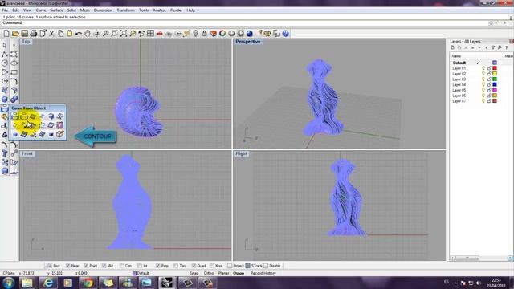Open the Mesh menu
Image resolution: width=514 pixels, height=289 pixels.
tap(84, 10)
